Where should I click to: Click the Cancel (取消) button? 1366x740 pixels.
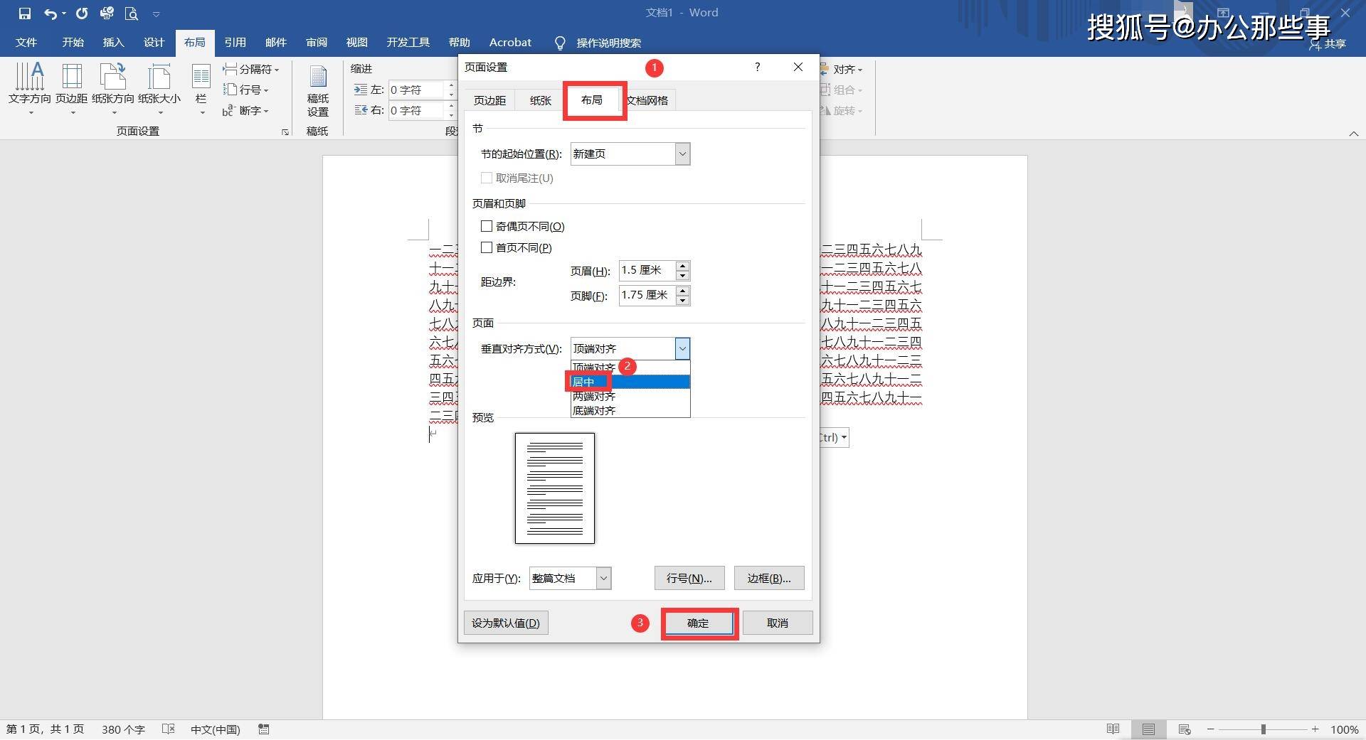(778, 623)
